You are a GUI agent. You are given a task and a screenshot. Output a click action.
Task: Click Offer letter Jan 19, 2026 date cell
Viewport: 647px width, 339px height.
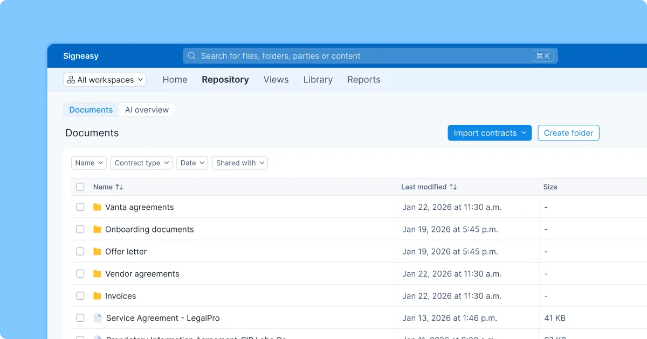click(450, 251)
